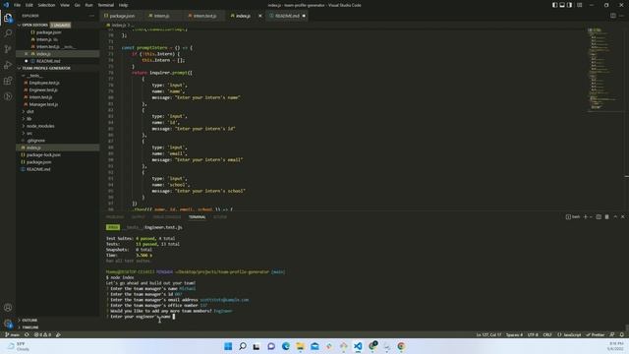Open the Extensions view

coord(8,81)
